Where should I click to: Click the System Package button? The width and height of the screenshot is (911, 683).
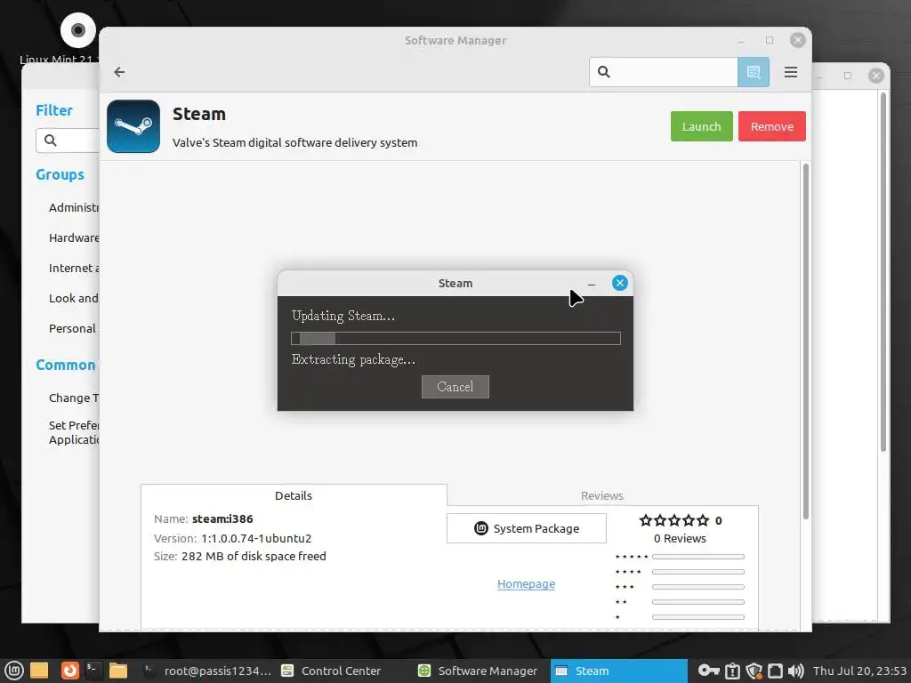pos(527,528)
